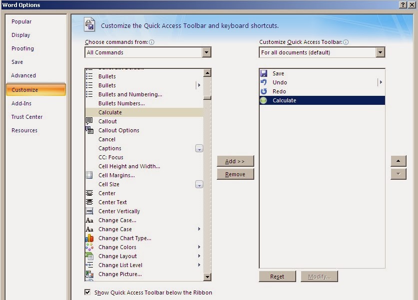The width and height of the screenshot is (418, 300).
Task: Open the For all documents dropdown
Action: click(x=381, y=52)
